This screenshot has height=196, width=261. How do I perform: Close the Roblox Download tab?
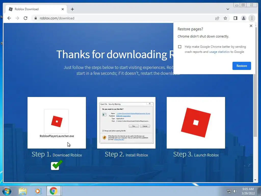click(63, 9)
